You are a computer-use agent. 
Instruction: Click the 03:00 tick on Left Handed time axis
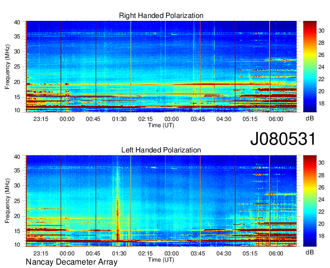(x=171, y=253)
